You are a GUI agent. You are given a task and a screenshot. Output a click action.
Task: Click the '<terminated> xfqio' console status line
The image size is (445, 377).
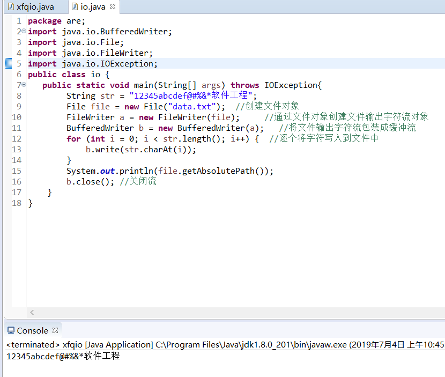tap(225, 345)
